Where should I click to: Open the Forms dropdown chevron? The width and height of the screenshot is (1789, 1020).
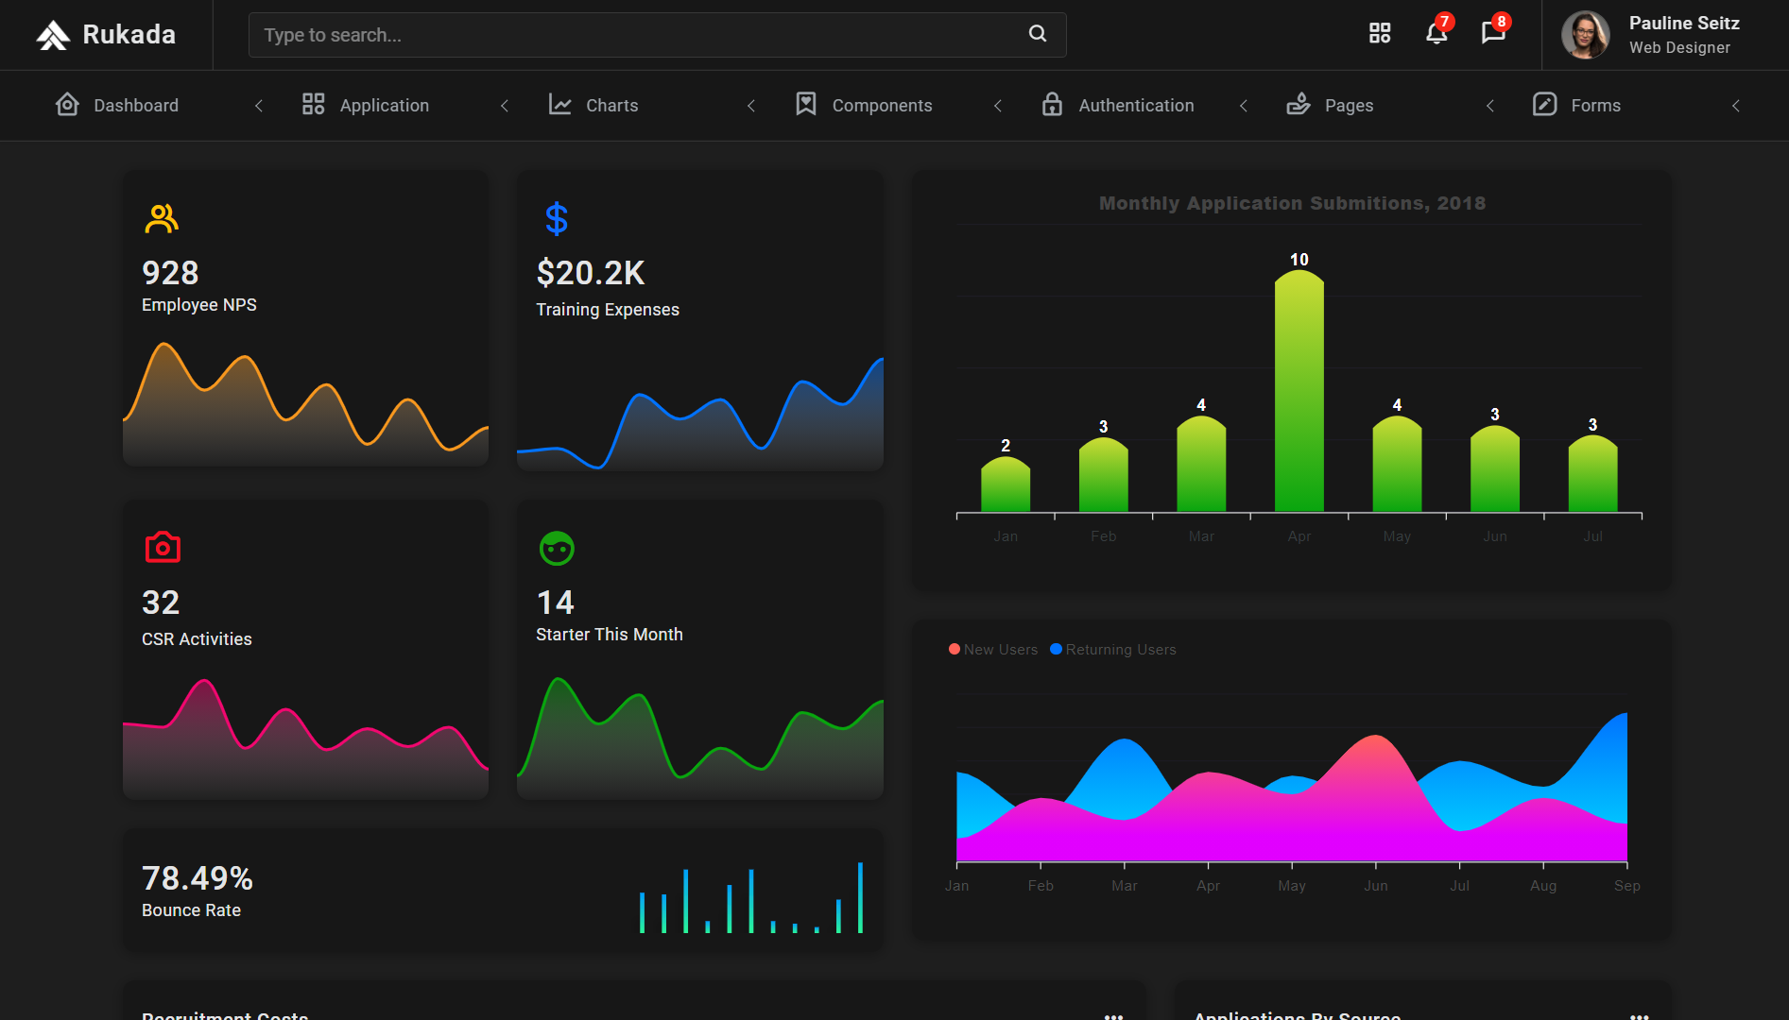pos(1736,106)
